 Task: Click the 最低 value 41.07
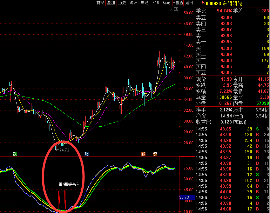pyautogui.click(x=263, y=91)
